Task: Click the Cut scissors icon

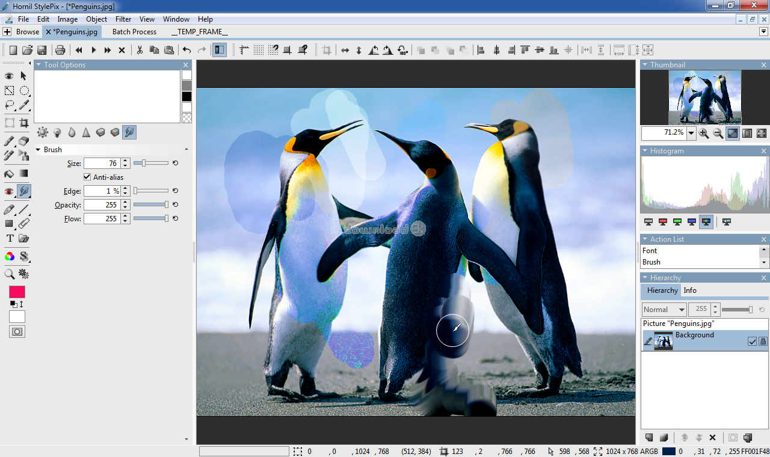Action: [140, 50]
